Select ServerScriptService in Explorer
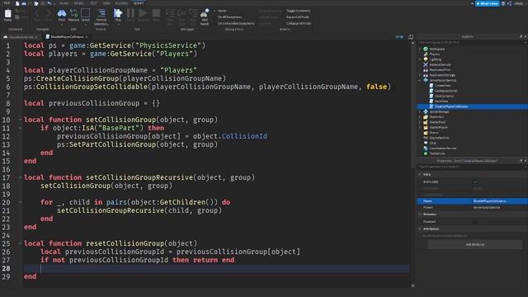The image size is (528, 297). (x=442, y=80)
